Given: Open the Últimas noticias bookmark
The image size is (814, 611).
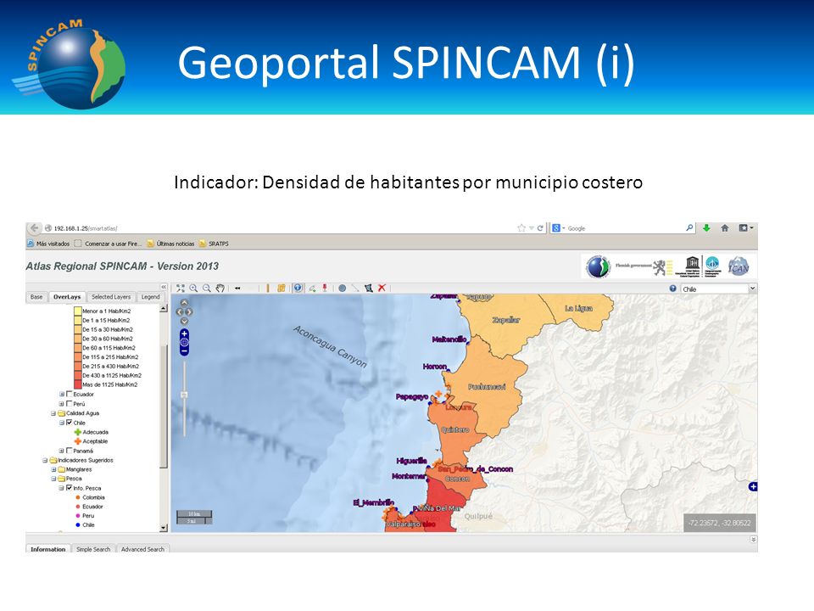Looking at the screenshot, I should [170, 244].
